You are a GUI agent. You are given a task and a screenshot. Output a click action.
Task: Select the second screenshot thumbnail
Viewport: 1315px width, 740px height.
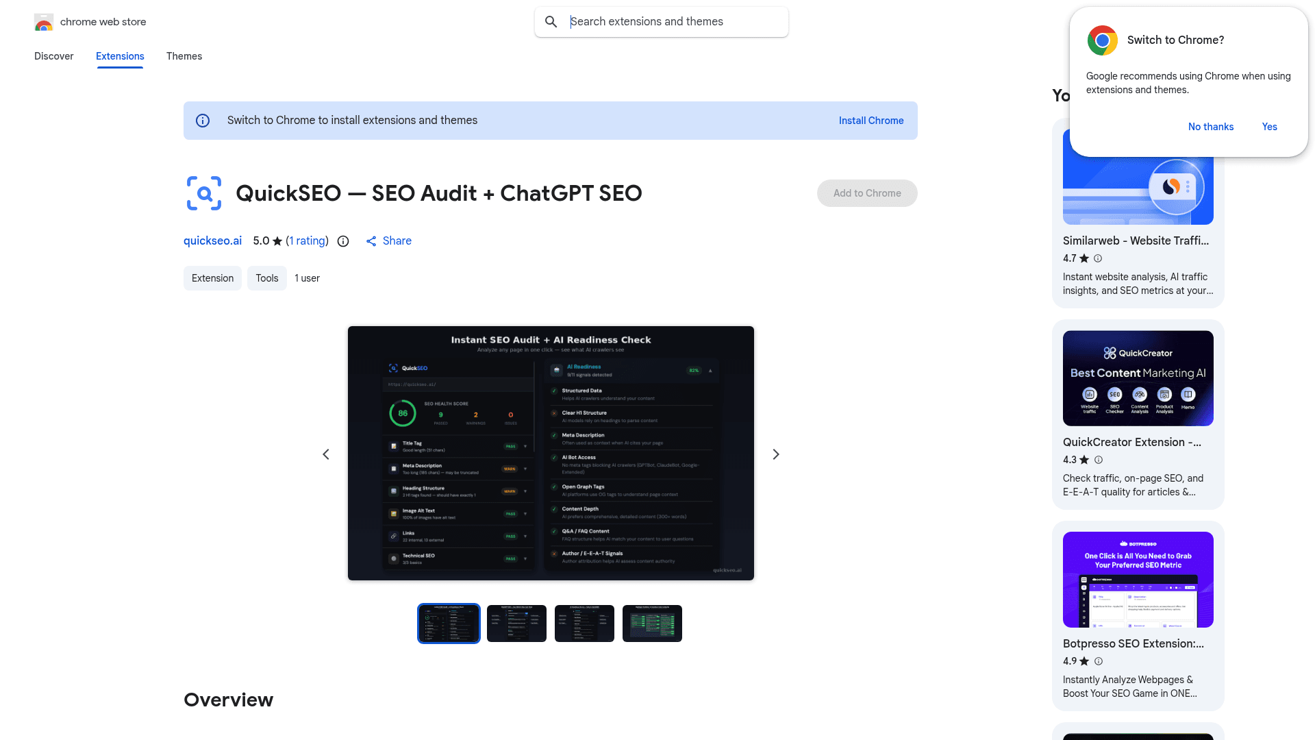click(x=516, y=624)
